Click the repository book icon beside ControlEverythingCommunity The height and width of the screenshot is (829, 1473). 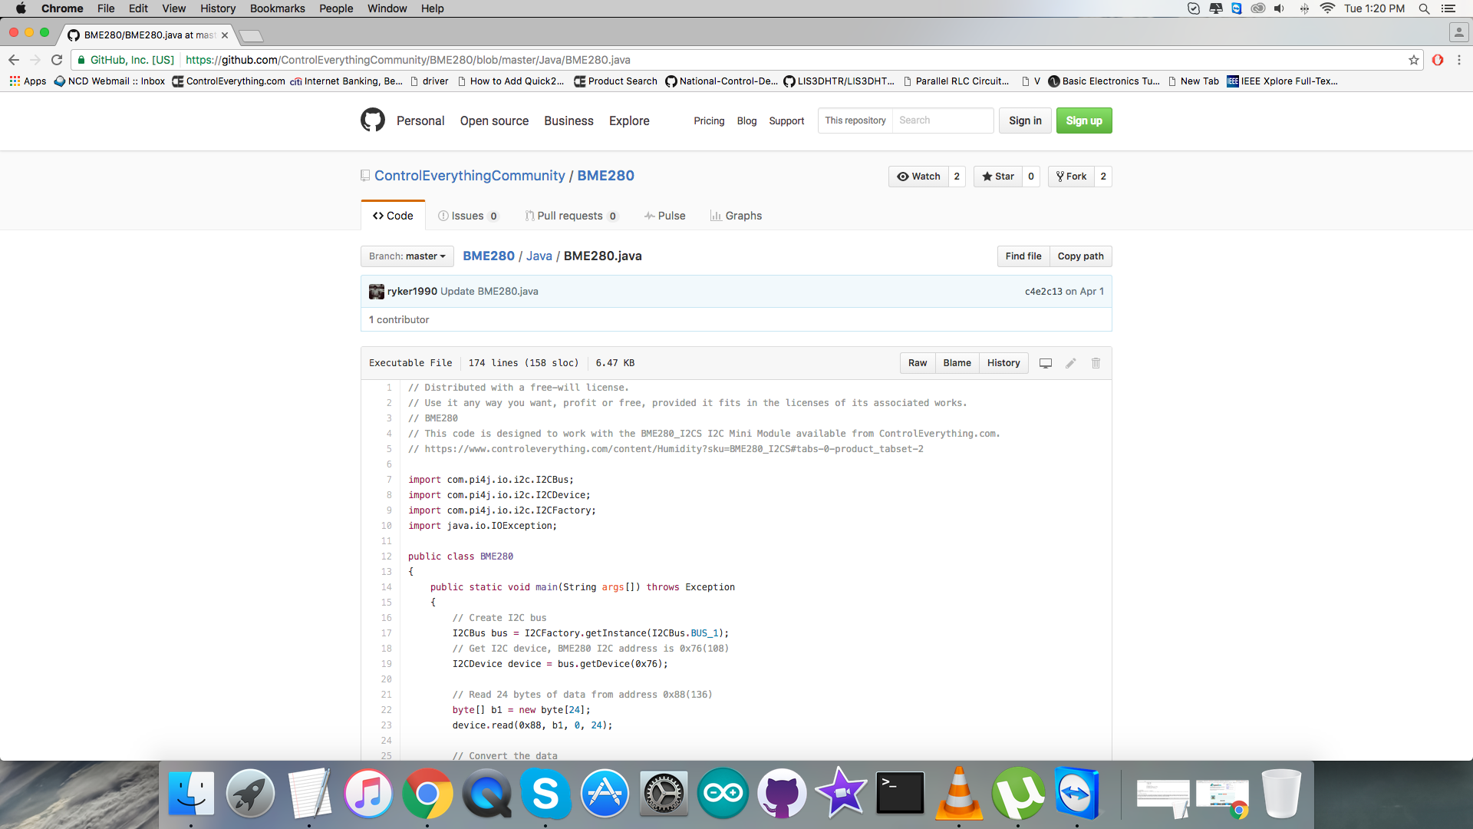pyautogui.click(x=364, y=175)
